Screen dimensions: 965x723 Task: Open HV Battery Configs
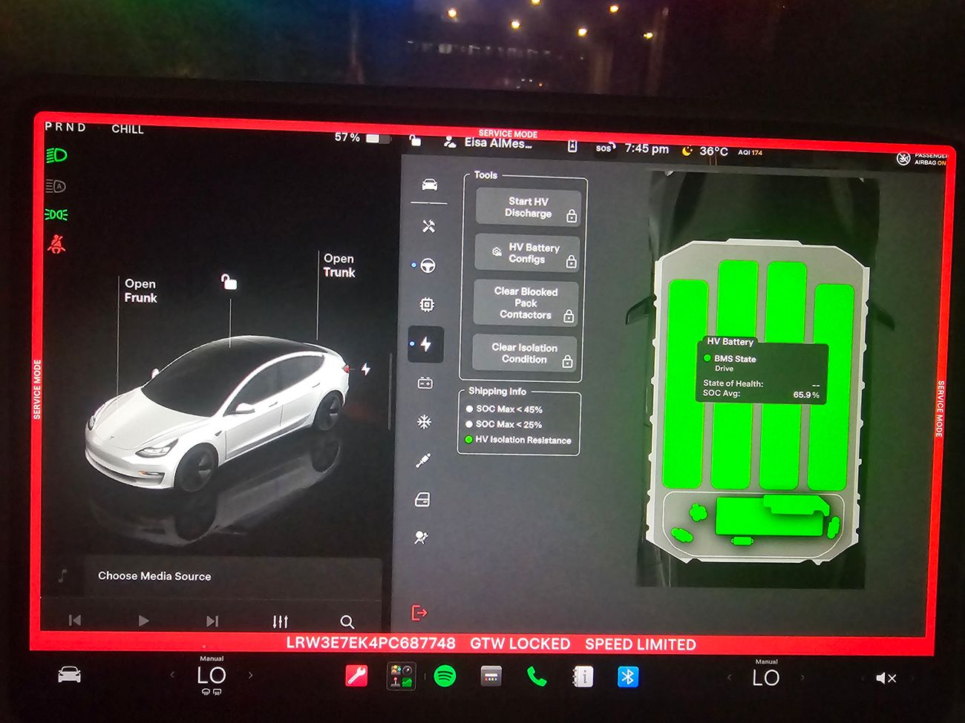coord(527,253)
